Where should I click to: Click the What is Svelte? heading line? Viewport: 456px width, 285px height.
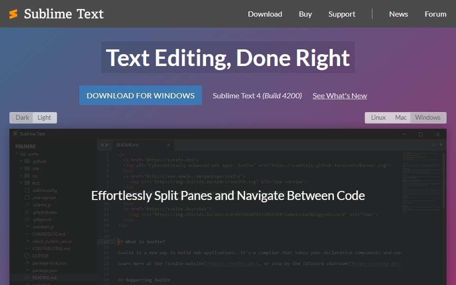pyautogui.click(x=142, y=242)
